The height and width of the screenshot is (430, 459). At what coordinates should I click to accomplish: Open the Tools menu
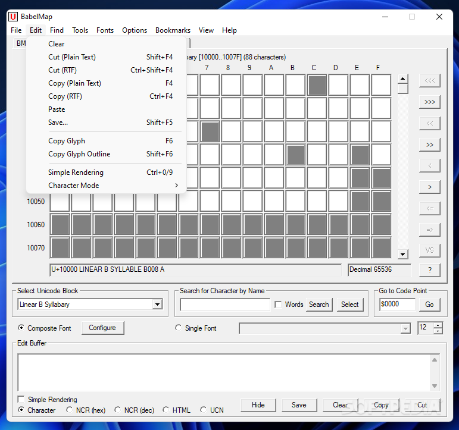[80, 30]
